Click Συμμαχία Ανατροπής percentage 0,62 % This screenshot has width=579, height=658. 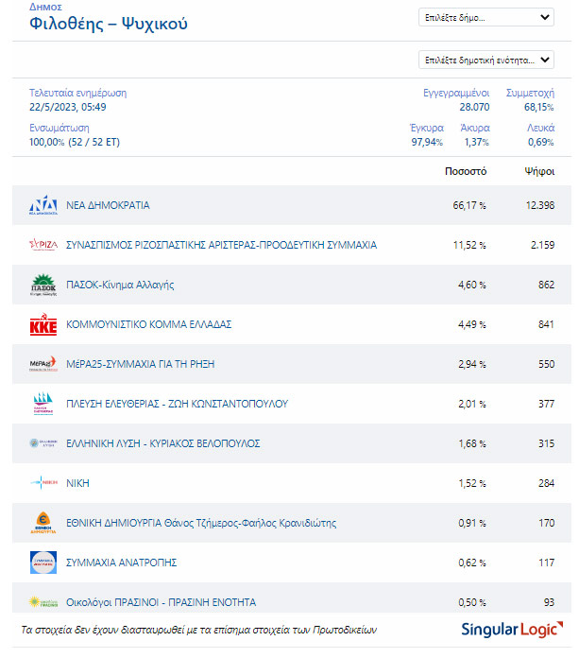point(471,563)
